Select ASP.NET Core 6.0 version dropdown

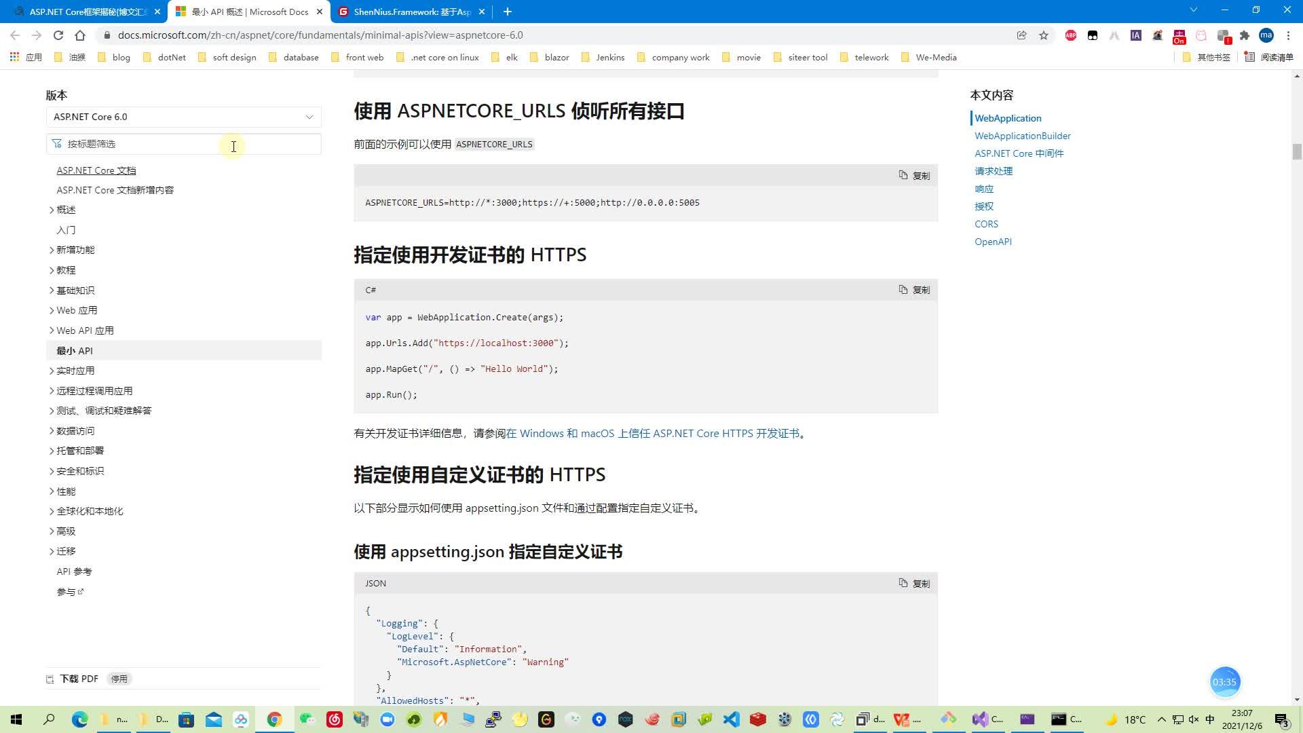pos(182,116)
